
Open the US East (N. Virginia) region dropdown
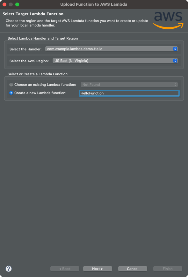tap(115, 61)
